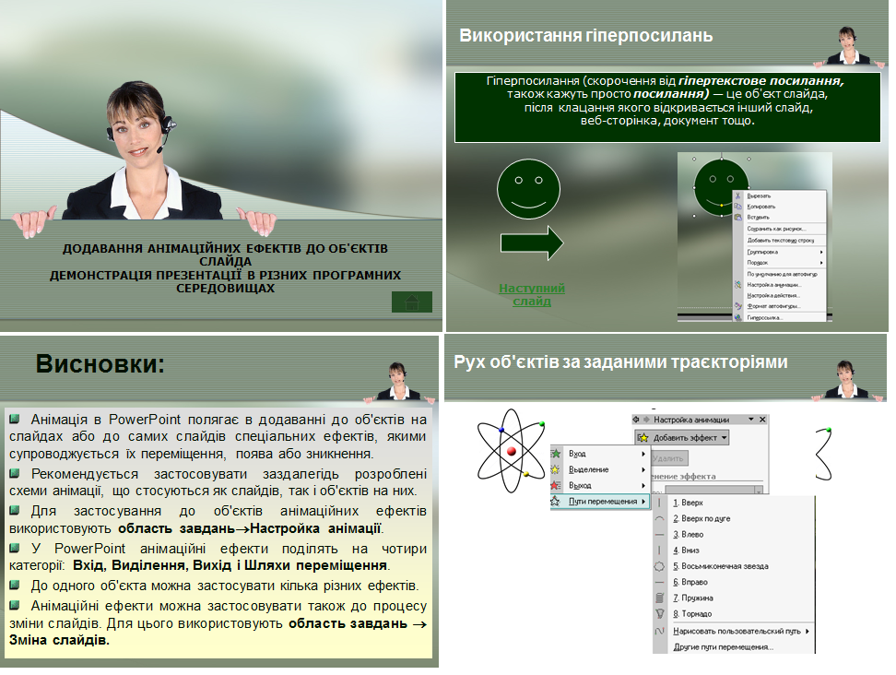The height and width of the screenshot is (675, 896).
Task: Click the green star Вход entrance effect icon
Action: tap(555, 453)
